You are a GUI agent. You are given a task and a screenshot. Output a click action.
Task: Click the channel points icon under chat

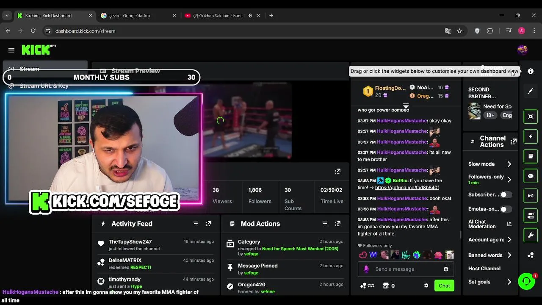pyautogui.click(x=363, y=286)
